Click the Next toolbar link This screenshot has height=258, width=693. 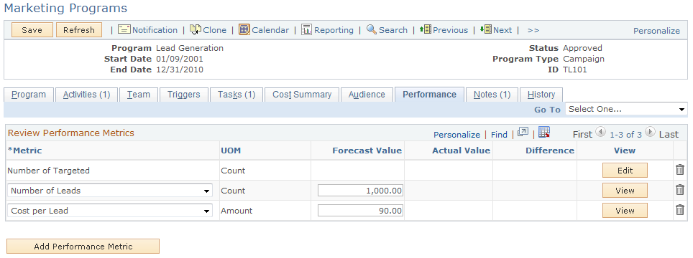(x=502, y=30)
